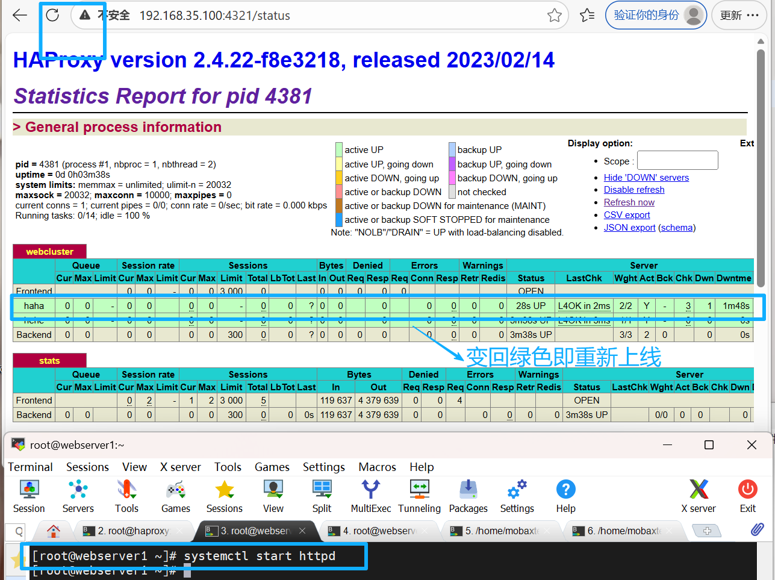The height and width of the screenshot is (580, 775).
Task: Click 'L4OK in 2ms' last check cell
Action: coord(584,306)
